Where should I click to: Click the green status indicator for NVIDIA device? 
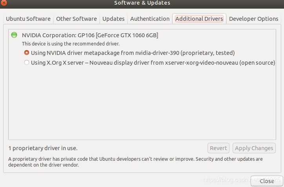[14, 35]
